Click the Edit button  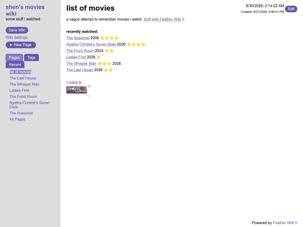[291, 9]
